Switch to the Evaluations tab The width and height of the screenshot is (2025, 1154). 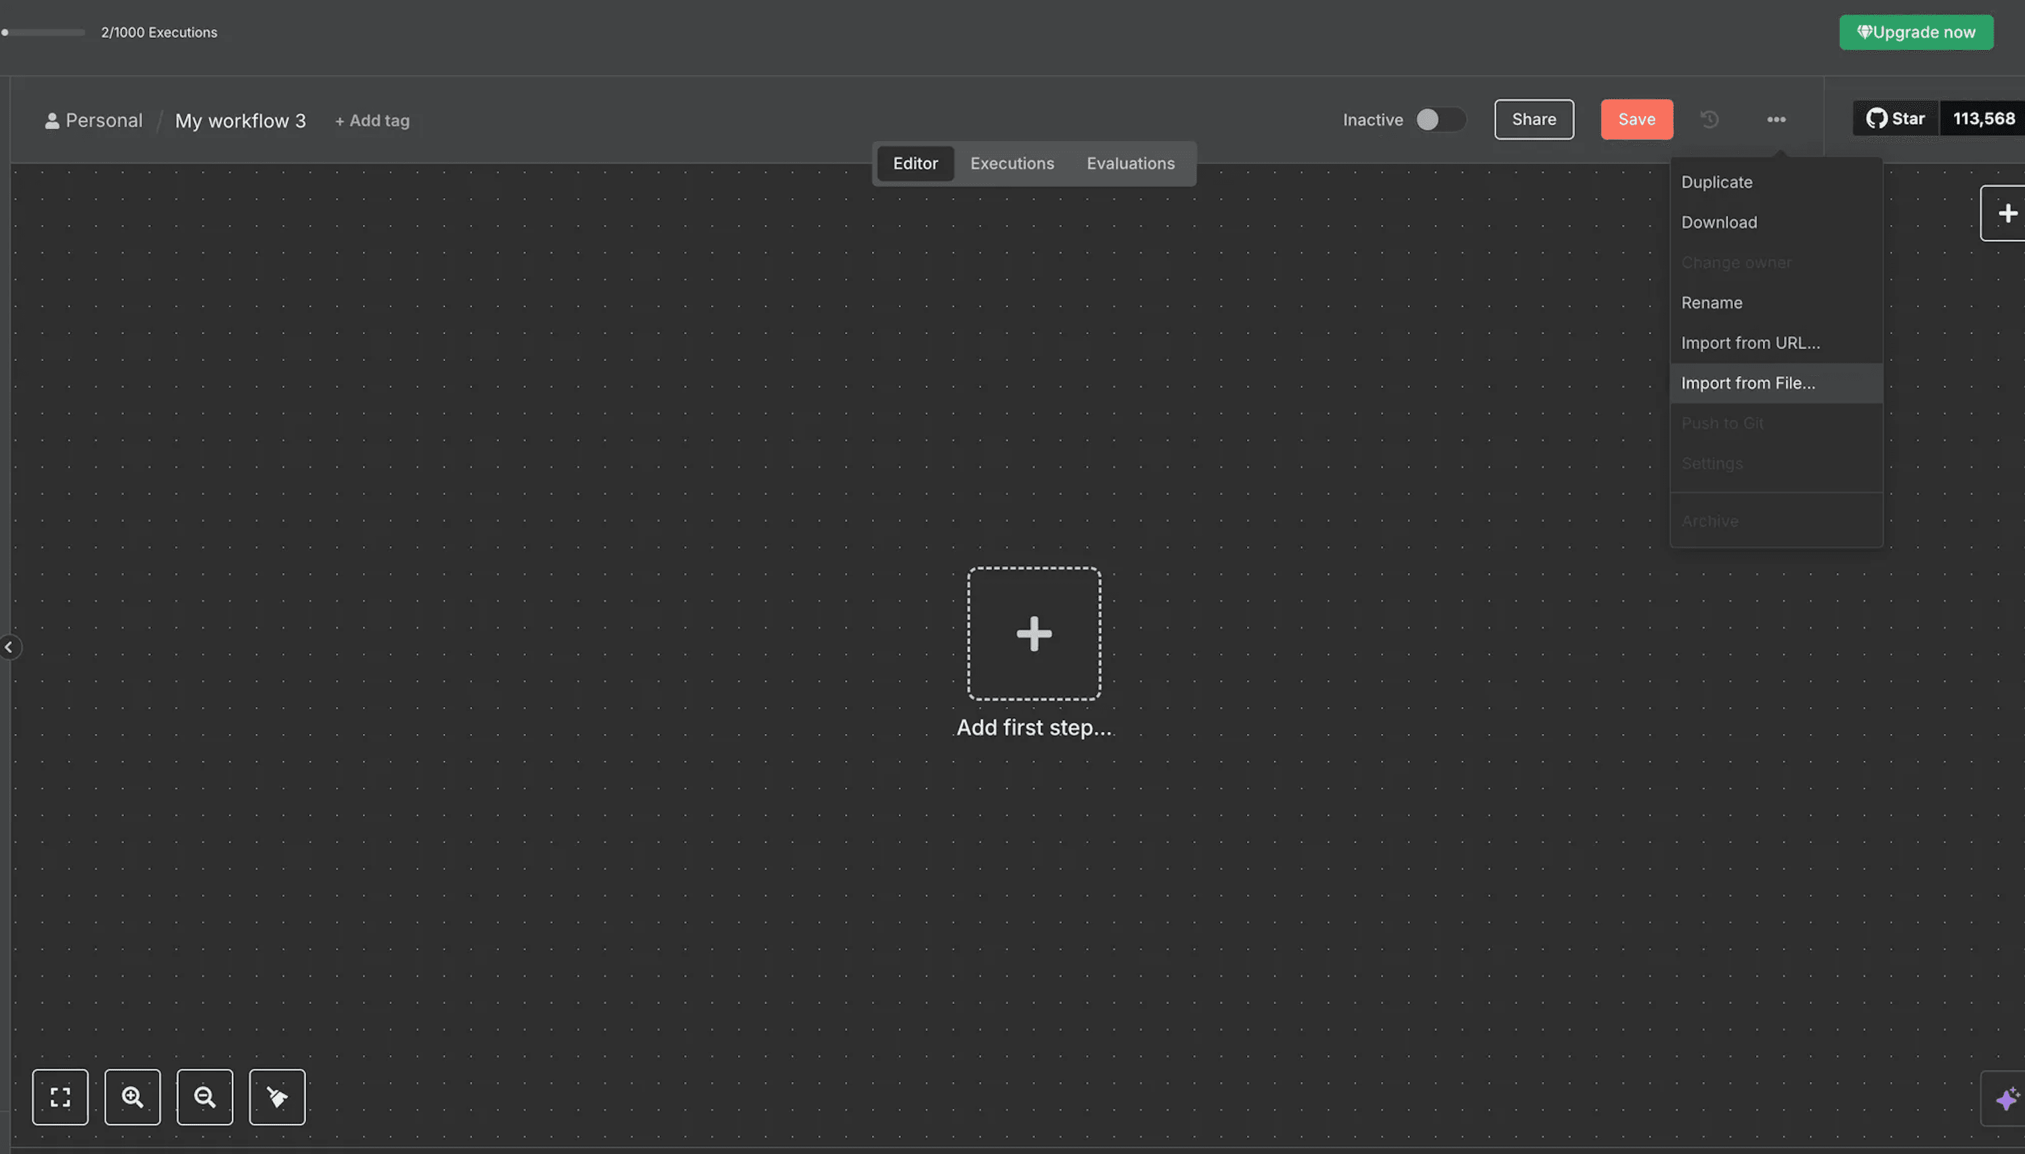[x=1130, y=163]
